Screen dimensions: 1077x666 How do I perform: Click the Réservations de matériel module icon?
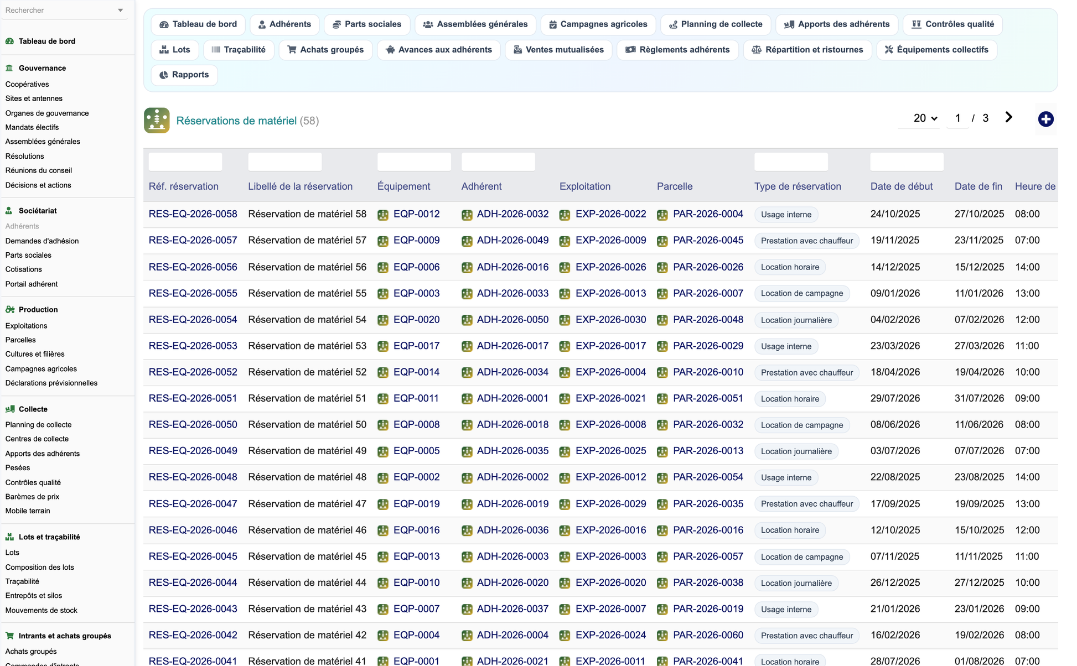pyautogui.click(x=157, y=121)
